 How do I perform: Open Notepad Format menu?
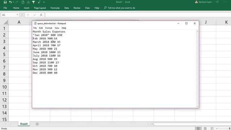coord(49,28)
